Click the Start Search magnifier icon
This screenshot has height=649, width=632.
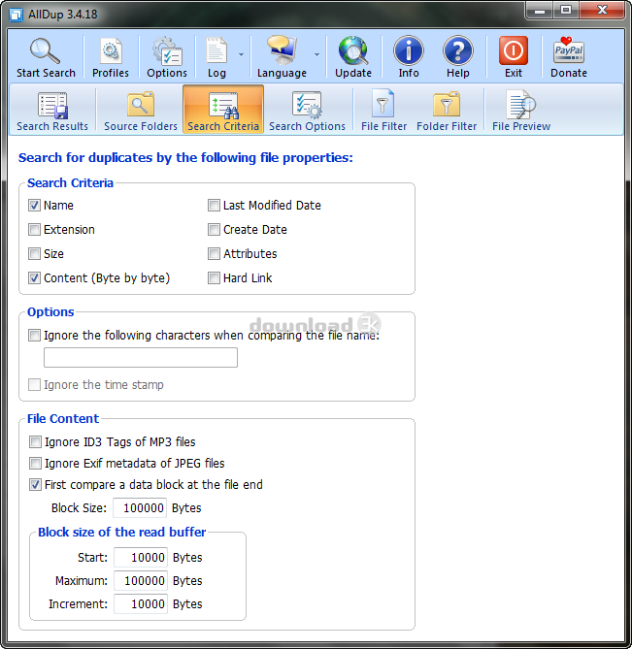pos(46,50)
